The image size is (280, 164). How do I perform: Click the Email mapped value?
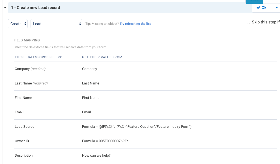coord(86,112)
